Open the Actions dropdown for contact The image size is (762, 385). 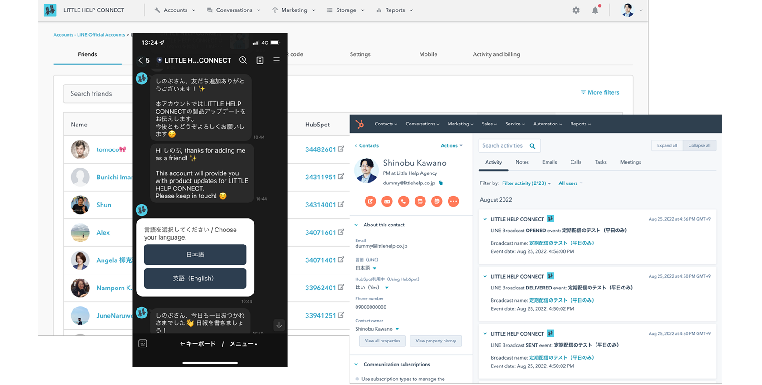pyautogui.click(x=451, y=146)
